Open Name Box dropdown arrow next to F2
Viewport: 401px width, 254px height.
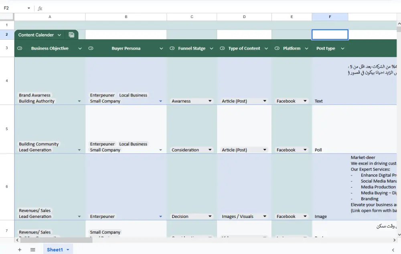tap(28, 8)
